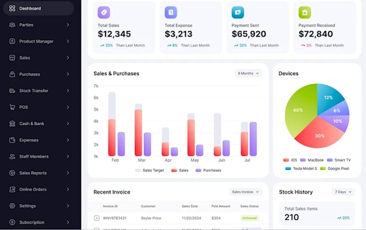Open the Dashboard menu item
The width and height of the screenshot is (366, 230).
pos(39,9)
